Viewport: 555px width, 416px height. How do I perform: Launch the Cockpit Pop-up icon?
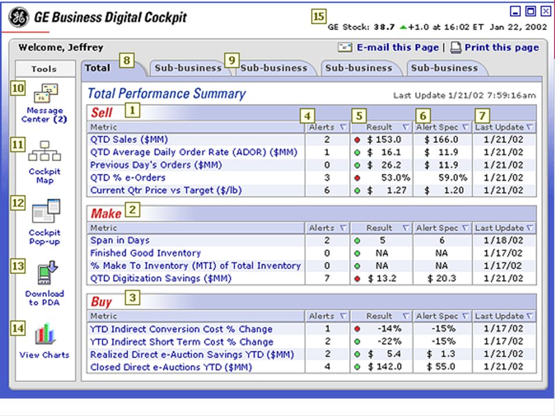pyautogui.click(x=46, y=211)
